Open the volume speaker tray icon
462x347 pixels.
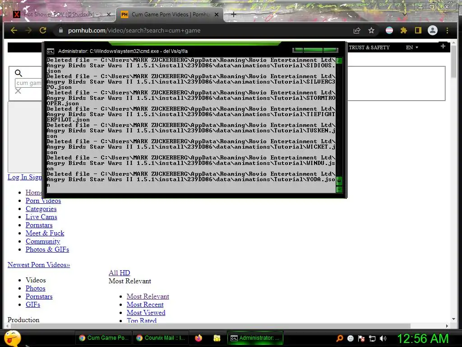(x=383, y=338)
